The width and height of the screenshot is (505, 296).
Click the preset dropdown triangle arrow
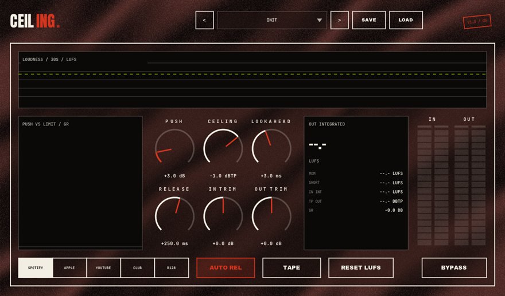pyautogui.click(x=319, y=20)
